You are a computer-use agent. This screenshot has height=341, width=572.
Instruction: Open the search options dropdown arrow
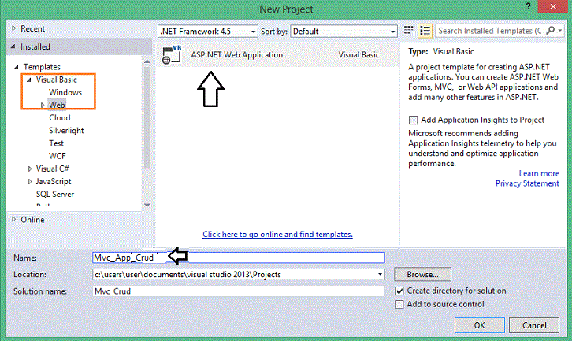(x=560, y=31)
